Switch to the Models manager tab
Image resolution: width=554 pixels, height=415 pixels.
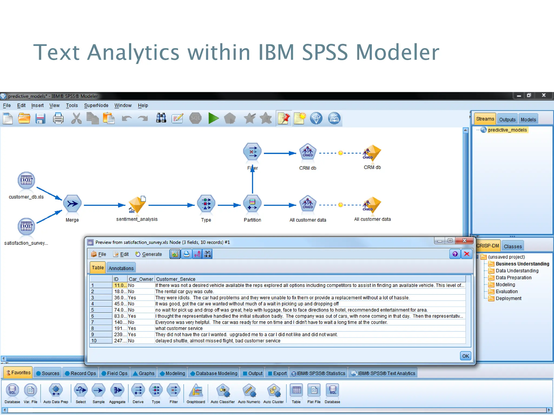point(528,119)
